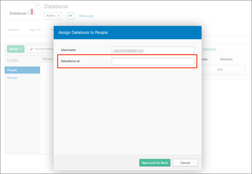Click the pencil edit icon on logo
The width and height of the screenshot is (252, 174).
tap(38, 5)
